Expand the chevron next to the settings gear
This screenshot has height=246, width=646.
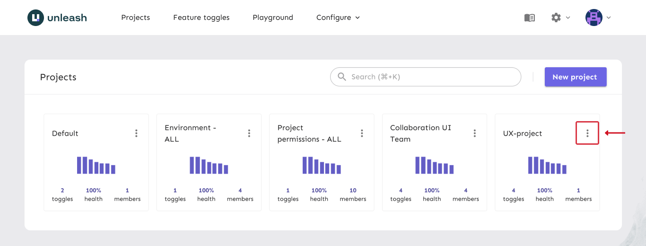568,18
